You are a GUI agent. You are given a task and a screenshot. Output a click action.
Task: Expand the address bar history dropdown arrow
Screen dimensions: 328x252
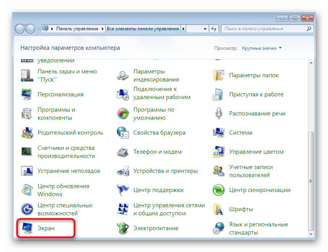pos(205,29)
